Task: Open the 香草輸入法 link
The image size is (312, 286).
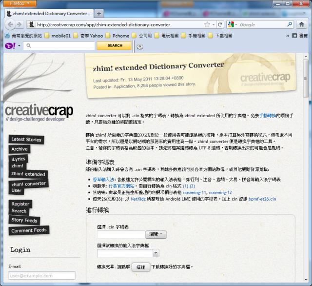Action: (103, 180)
